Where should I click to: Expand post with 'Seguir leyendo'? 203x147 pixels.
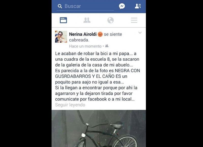pyautogui.click(x=70, y=105)
